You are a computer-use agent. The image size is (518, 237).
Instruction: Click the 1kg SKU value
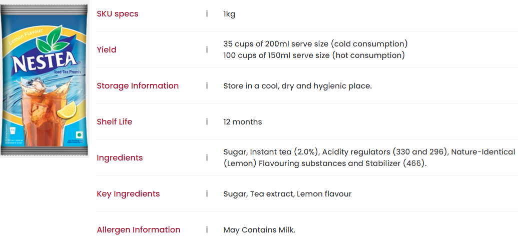[229, 14]
